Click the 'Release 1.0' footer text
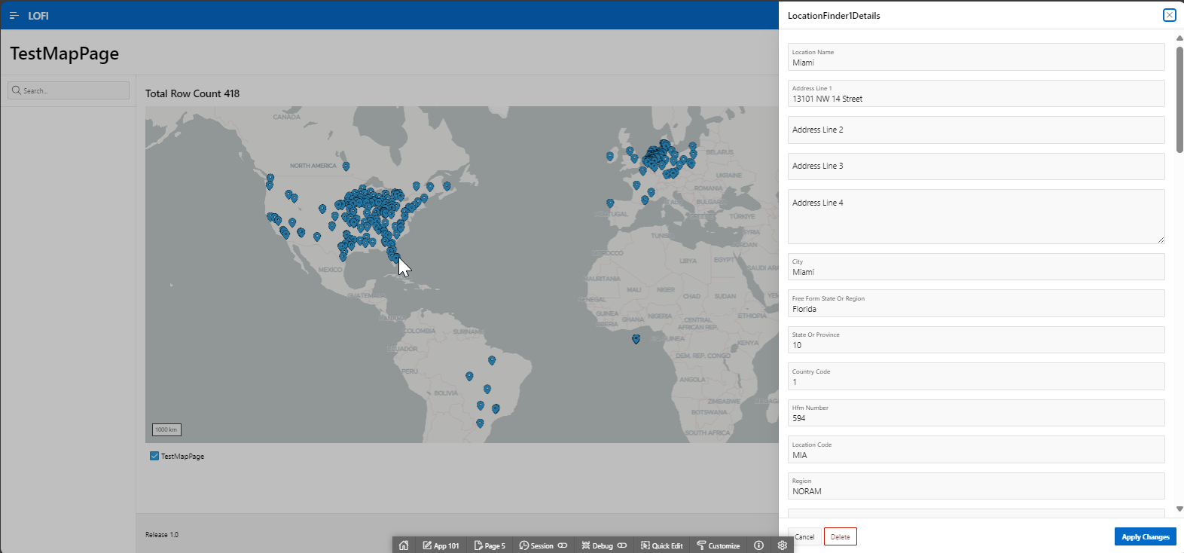1184x553 pixels. (x=162, y=534)
